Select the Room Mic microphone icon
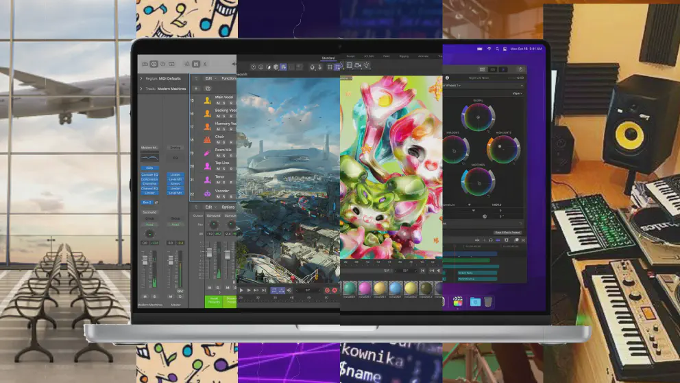The image size is (680, 383). point(207,153)
